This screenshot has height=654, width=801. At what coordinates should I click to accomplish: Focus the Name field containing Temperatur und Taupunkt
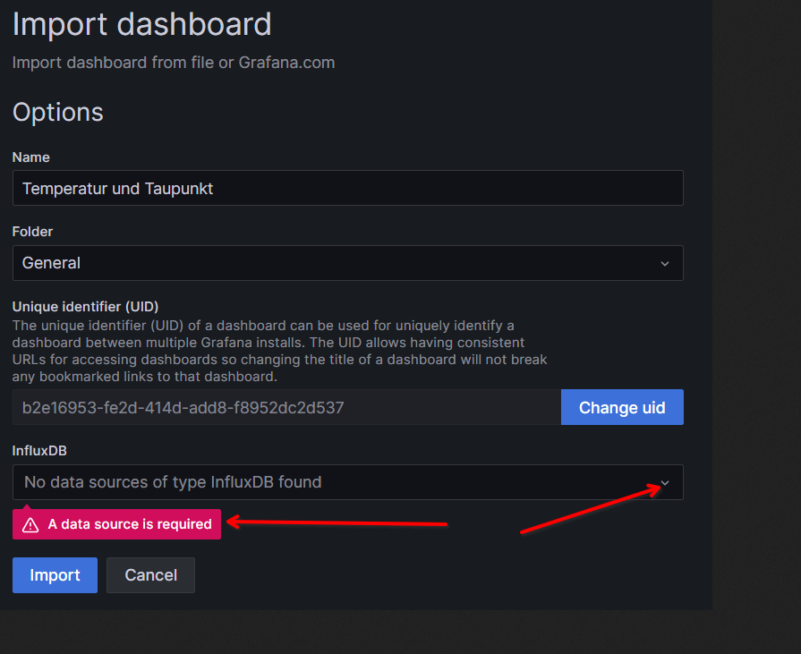347,189
